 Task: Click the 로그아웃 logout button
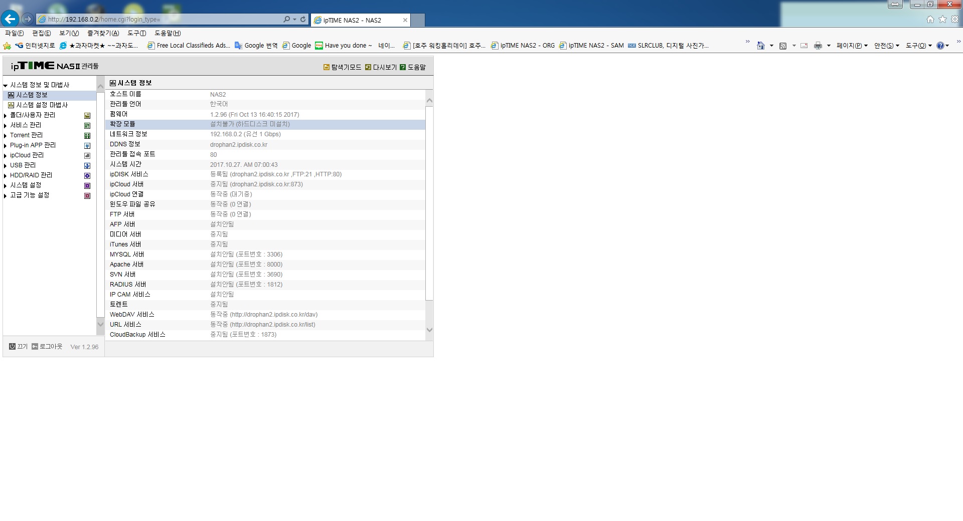pos(47,347)
